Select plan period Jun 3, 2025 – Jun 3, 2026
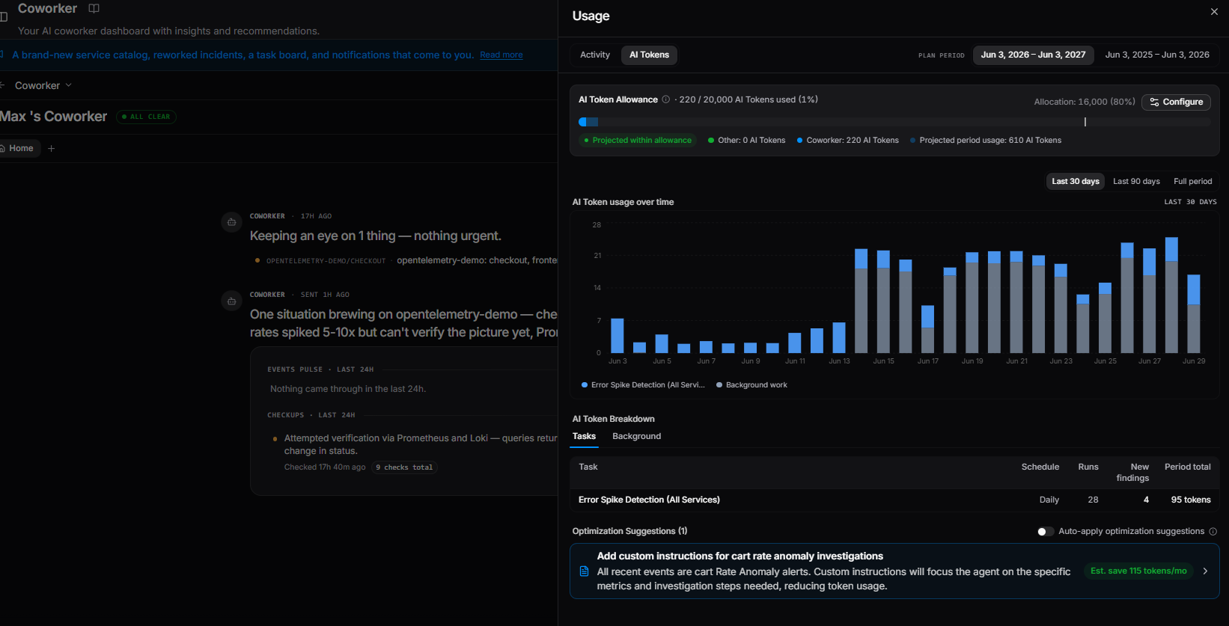The height and width of the screenshot is (626, 1229). [1157, 55]
